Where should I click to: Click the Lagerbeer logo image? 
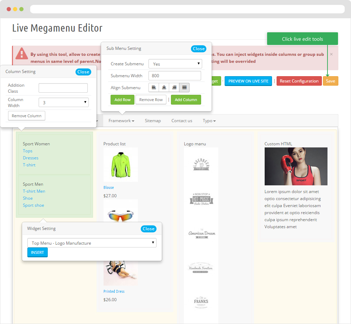tap(201, 164)
